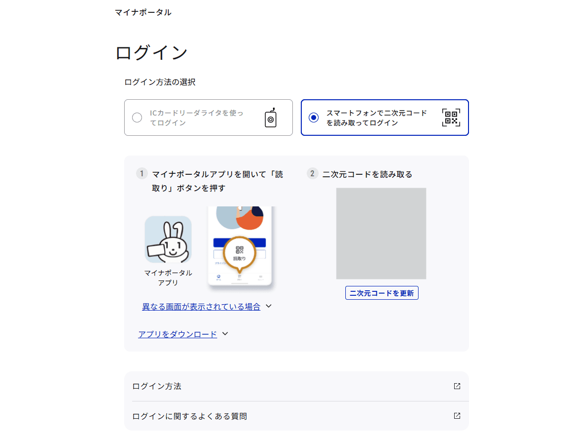Click the gray 二次元コード placeholder area
This screenshot has height=437, width=563.
coord(381,234)
